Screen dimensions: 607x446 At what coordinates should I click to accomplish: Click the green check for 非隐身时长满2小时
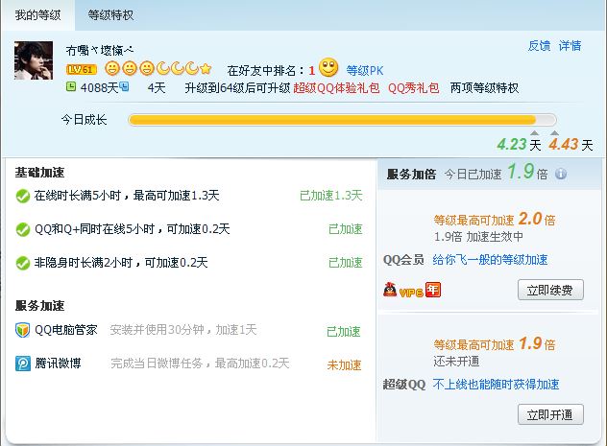(x=23, y=263)
